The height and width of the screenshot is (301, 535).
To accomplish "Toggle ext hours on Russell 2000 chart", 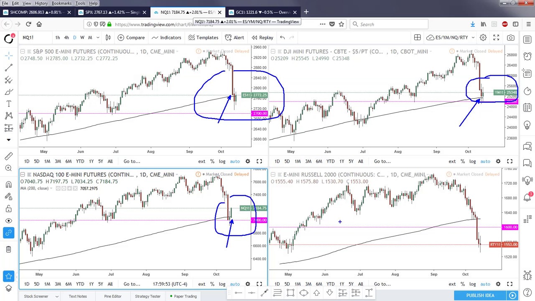I will coord(452,284).
